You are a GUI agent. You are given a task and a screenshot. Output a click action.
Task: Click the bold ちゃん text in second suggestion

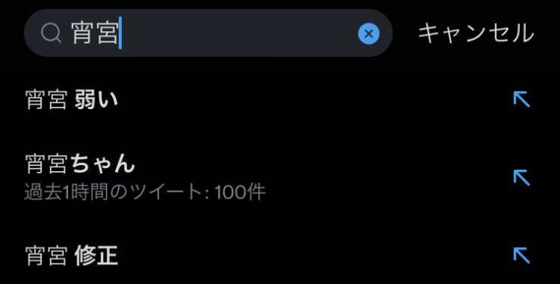coord(102,164)
